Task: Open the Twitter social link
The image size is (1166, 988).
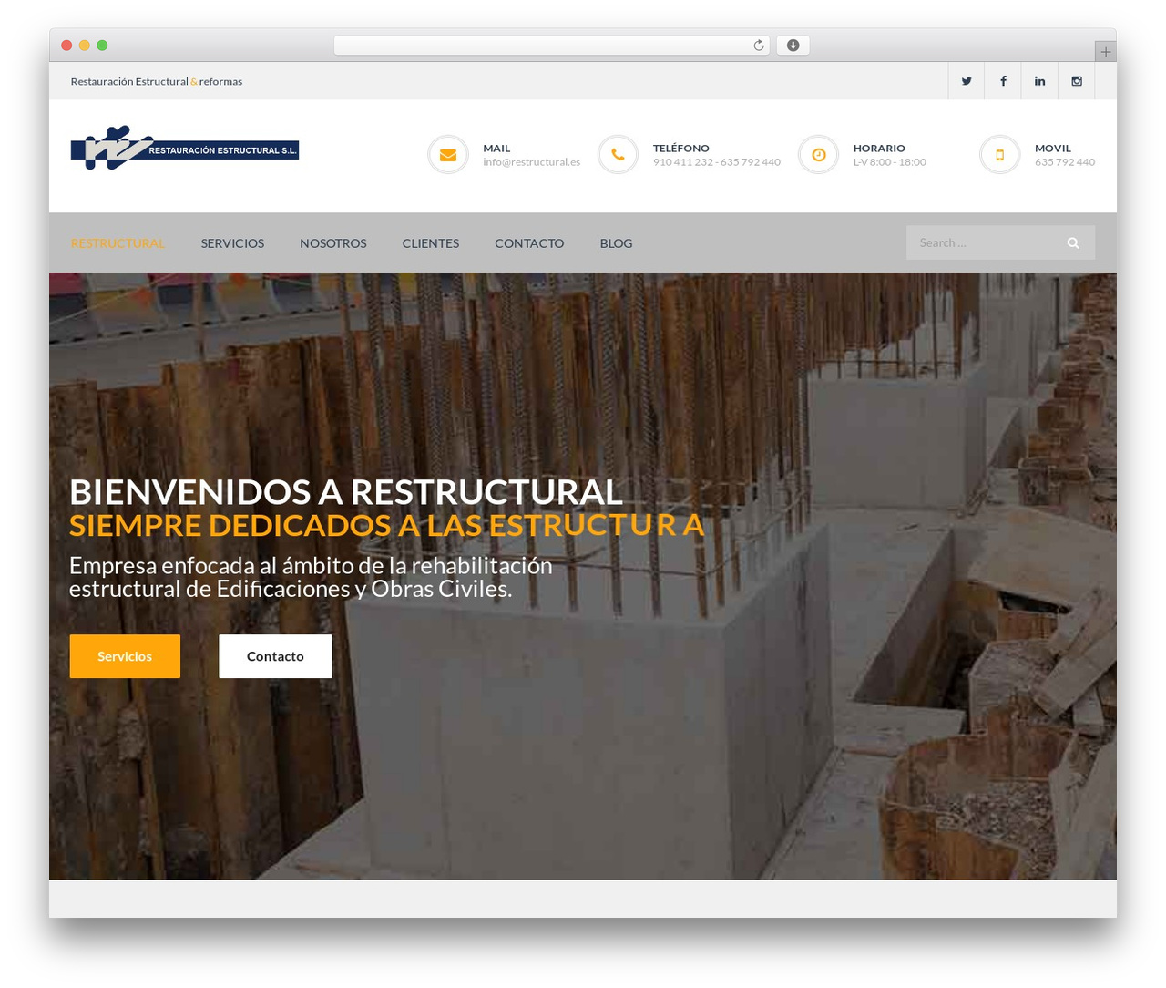Action: point(967,81)
